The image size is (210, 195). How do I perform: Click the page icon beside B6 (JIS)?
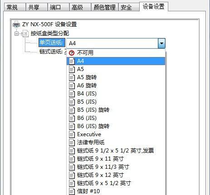tap(72, 118)
